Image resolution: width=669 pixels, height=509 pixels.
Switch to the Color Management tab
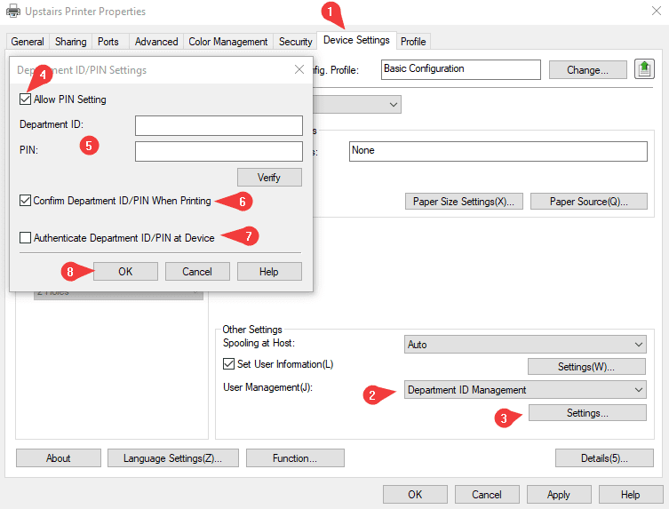pos(227,42)
